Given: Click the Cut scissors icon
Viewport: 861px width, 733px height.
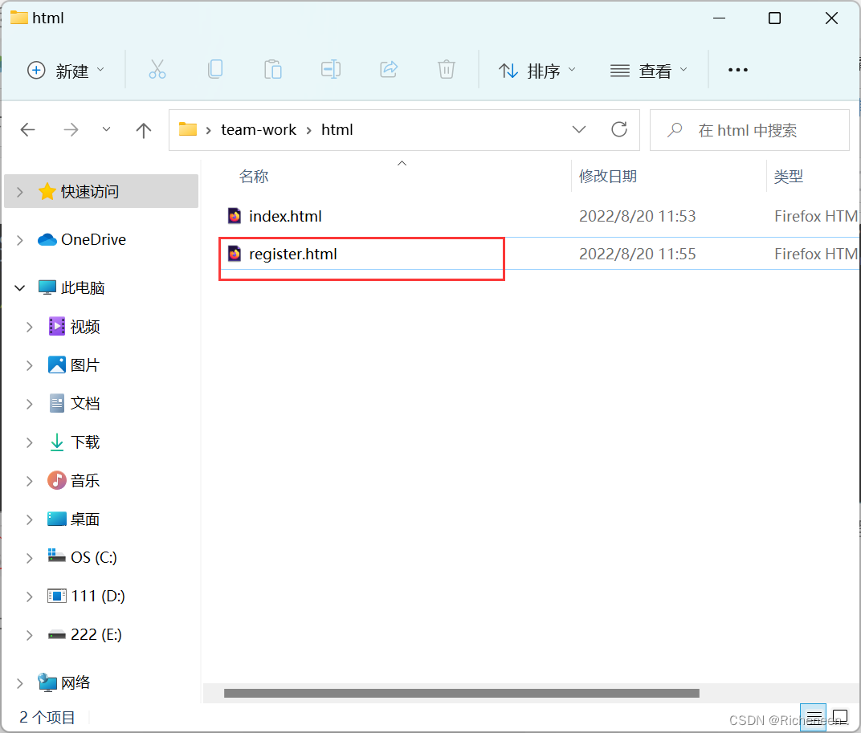Looking at the screenshot, I should pyautogui.click(x=157, y=70).
